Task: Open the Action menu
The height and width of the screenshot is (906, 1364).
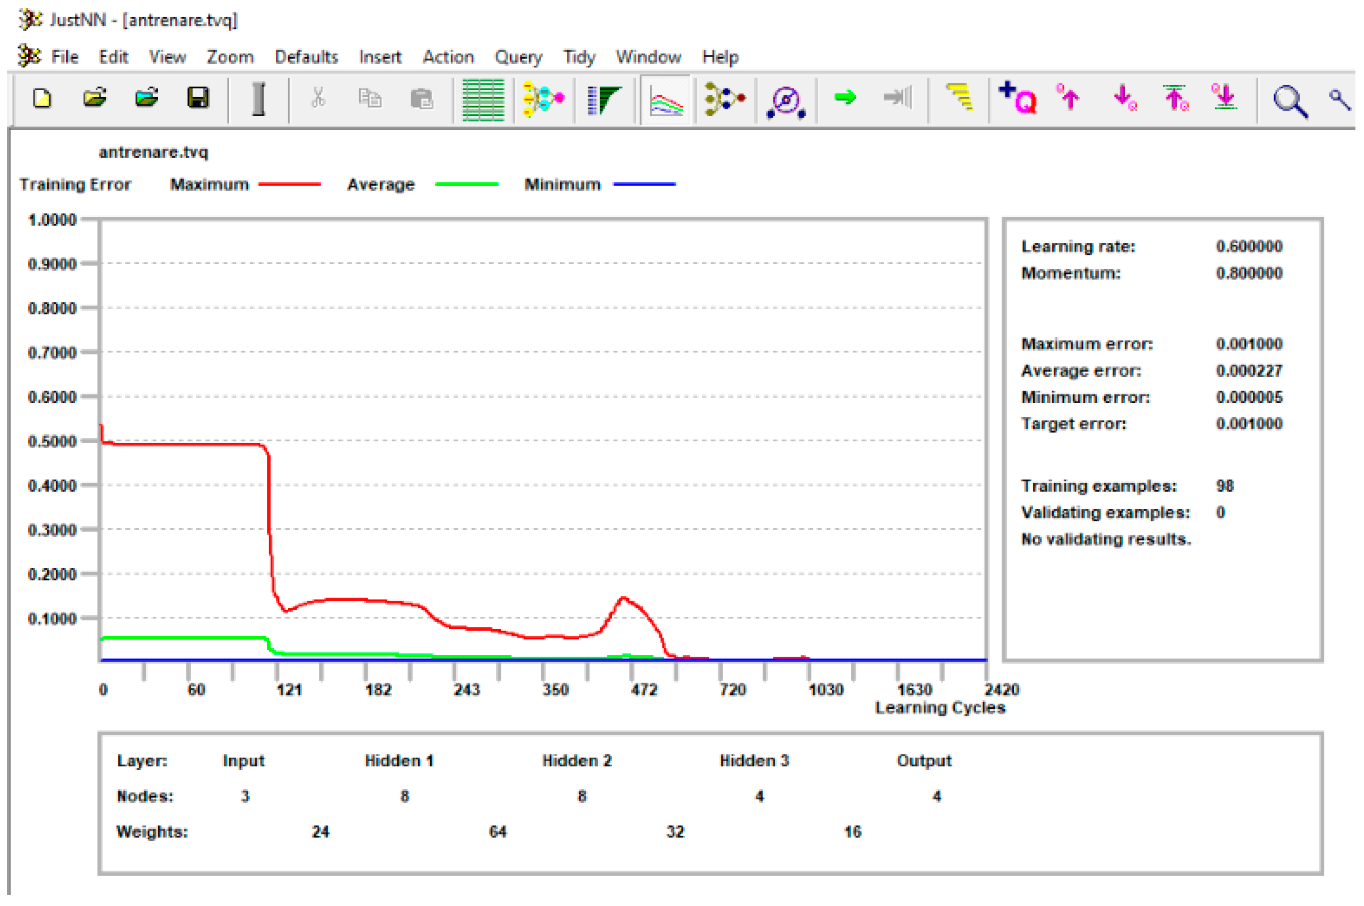Action: [448, 57]
